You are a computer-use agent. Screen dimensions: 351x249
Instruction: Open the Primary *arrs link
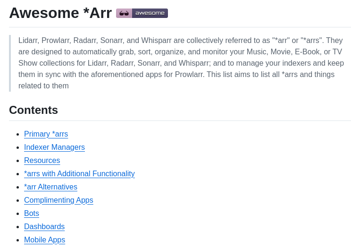(x=46, y=134)
